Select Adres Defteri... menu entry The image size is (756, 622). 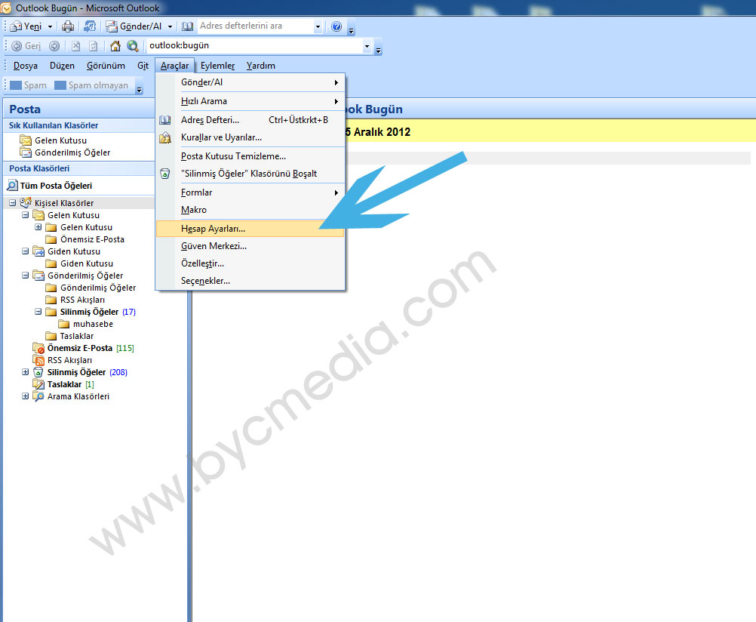250,120
